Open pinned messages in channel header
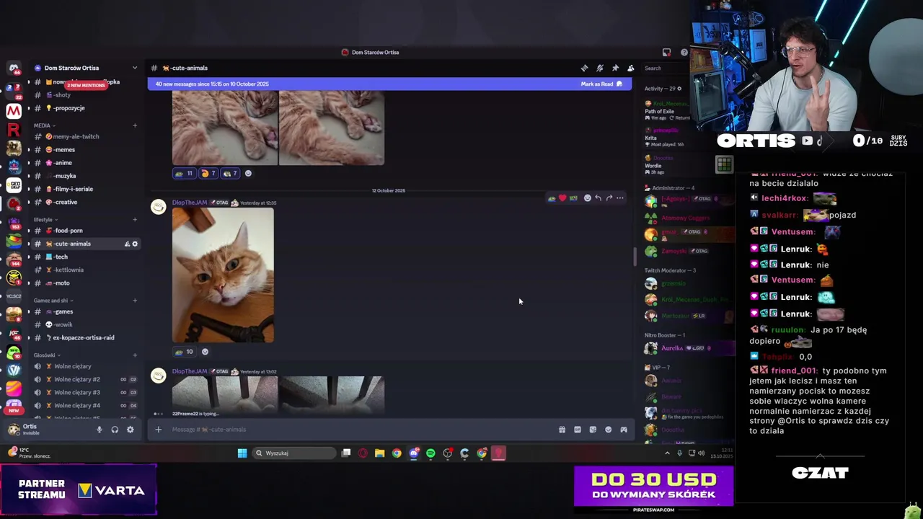 [x=615, y=68]
